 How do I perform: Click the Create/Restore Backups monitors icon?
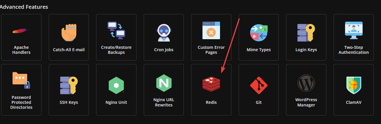point(116,30)
